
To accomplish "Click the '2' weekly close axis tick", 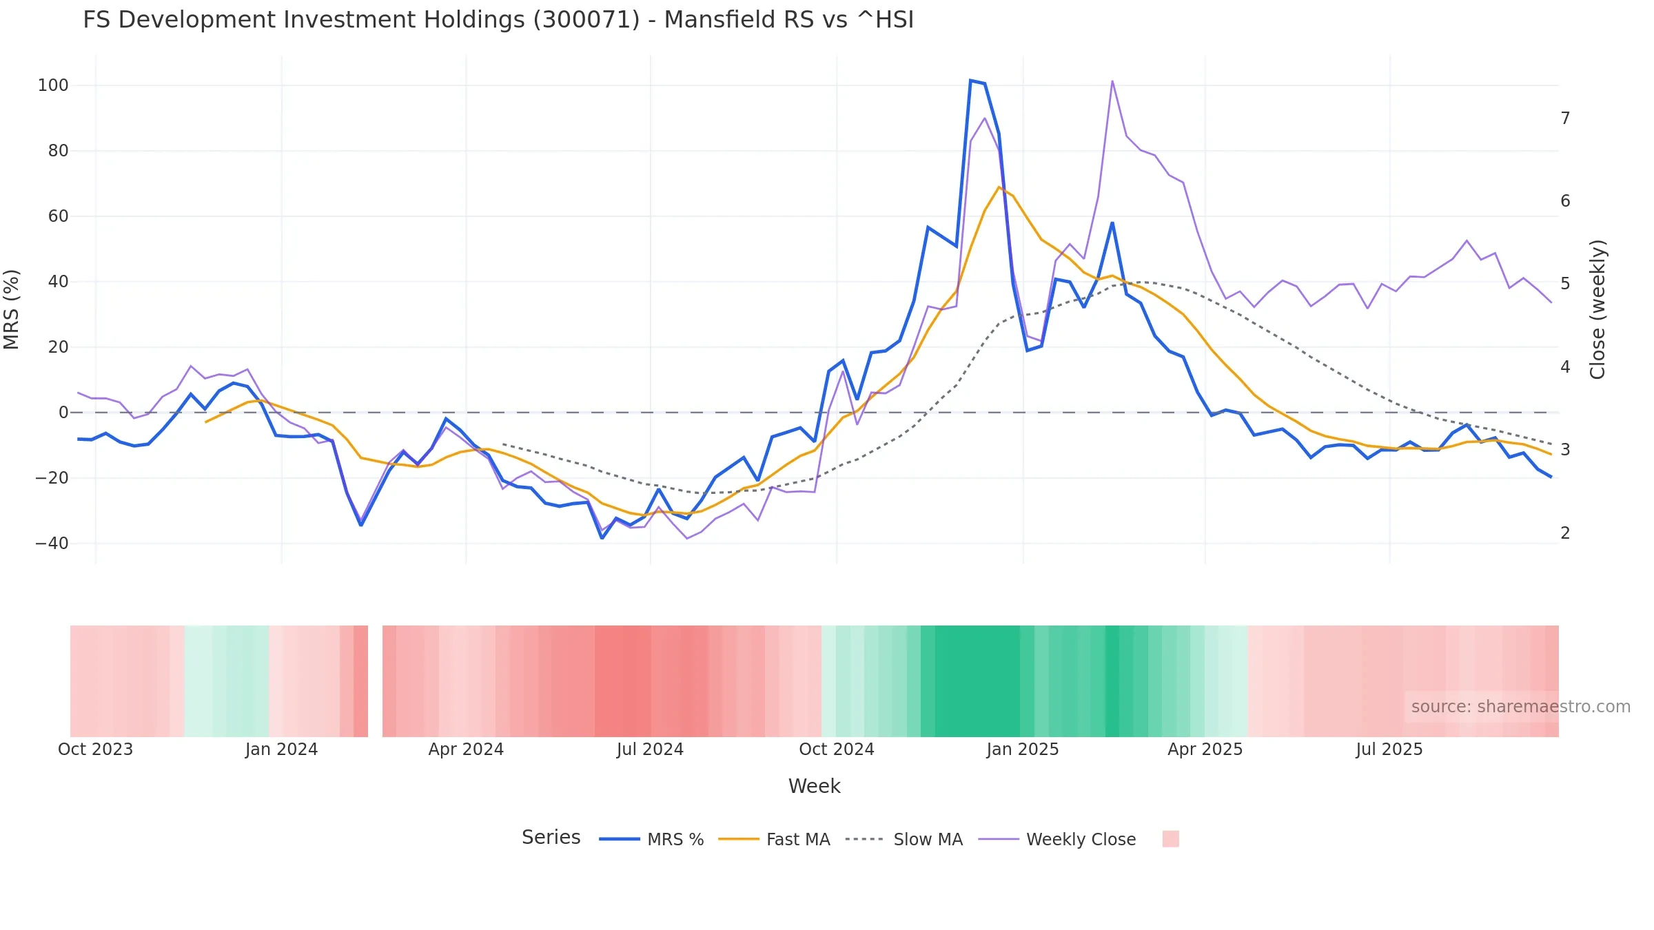I will click(1566, 533).
